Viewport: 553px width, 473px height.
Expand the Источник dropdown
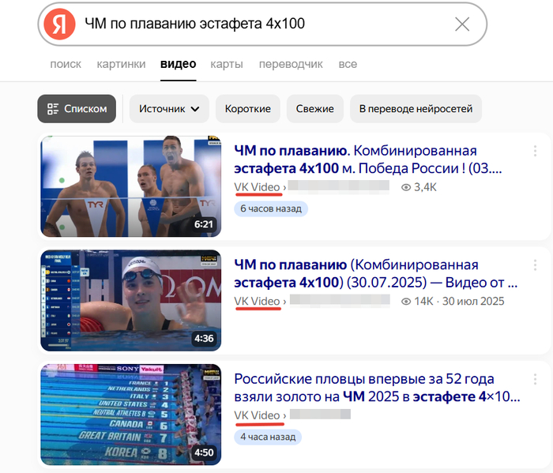pos(169,108)
